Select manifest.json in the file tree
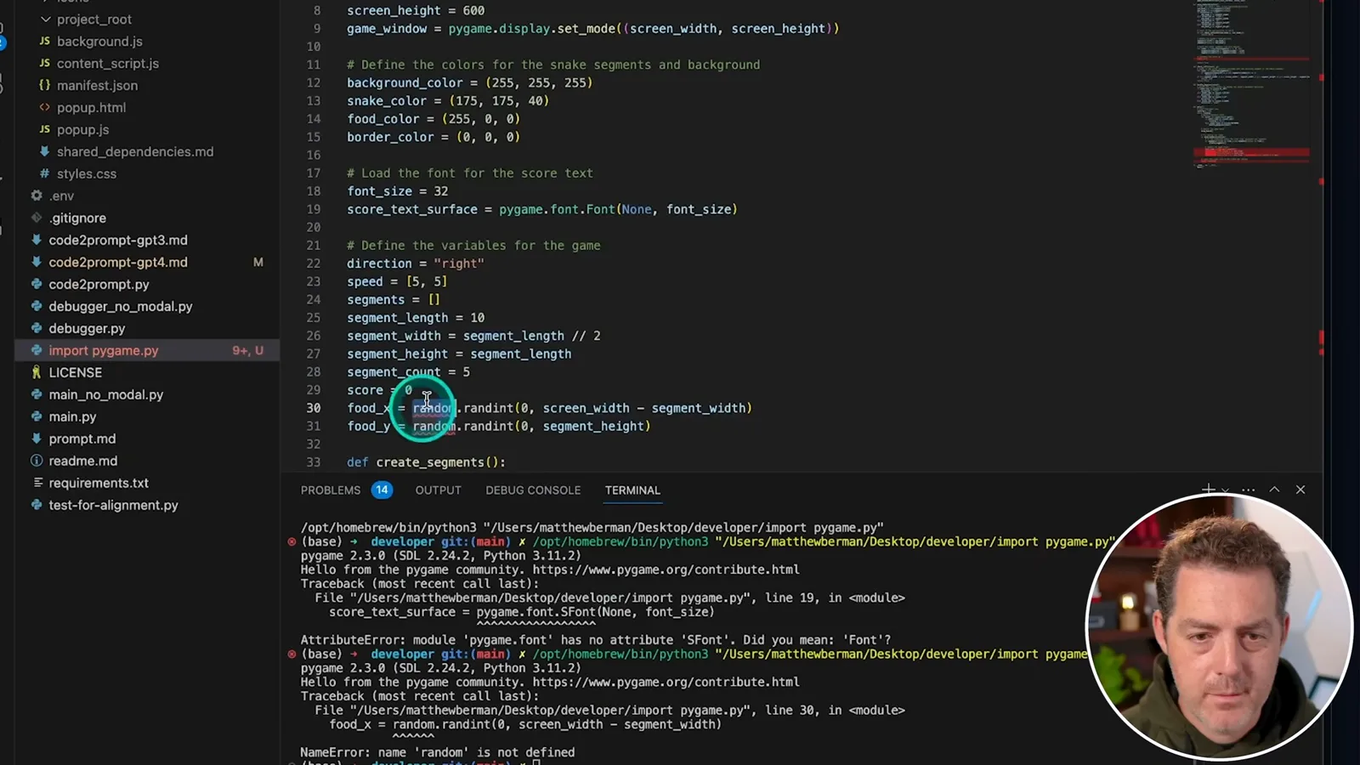The width and height of the screenshot is (1360, 765). 97,85
